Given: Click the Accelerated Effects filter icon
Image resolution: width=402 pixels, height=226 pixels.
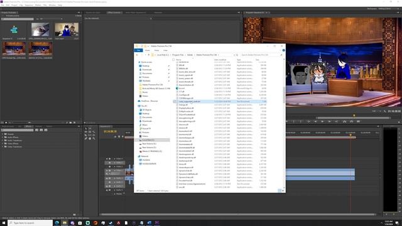Looking at the screenshot, I should 37,130.
